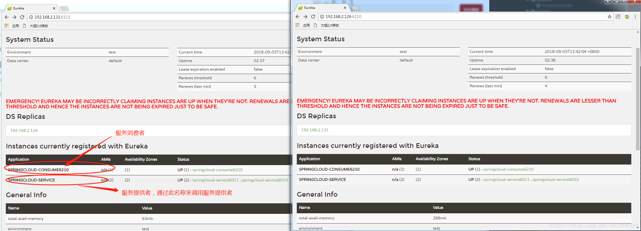The height and width of the screenshot is (231, 641).
Task: Bookmark page with star in right window
Action: click(610, 17)
